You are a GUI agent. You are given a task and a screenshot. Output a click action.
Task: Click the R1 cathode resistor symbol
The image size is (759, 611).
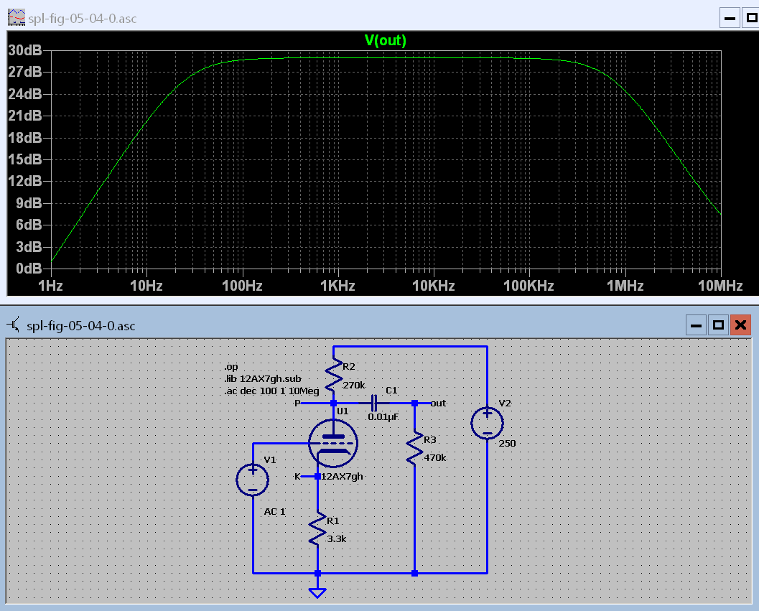pyautogui.click(x=317, y=531)
